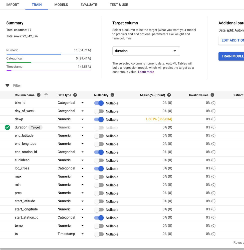Toggle Nullable switch for bike_id
The width and height of the screenshot is (244, 250).
point(99,103)
